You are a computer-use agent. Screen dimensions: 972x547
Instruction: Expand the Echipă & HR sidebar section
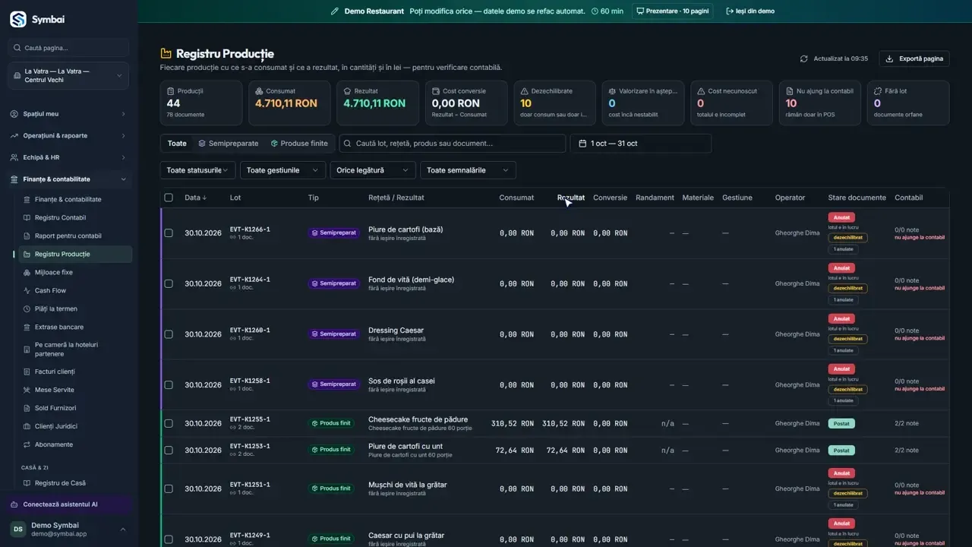point(68,157)
